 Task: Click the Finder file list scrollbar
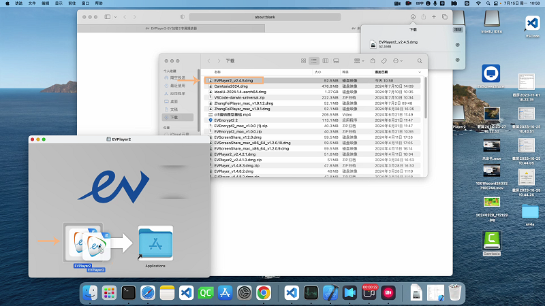click(425, 98)
